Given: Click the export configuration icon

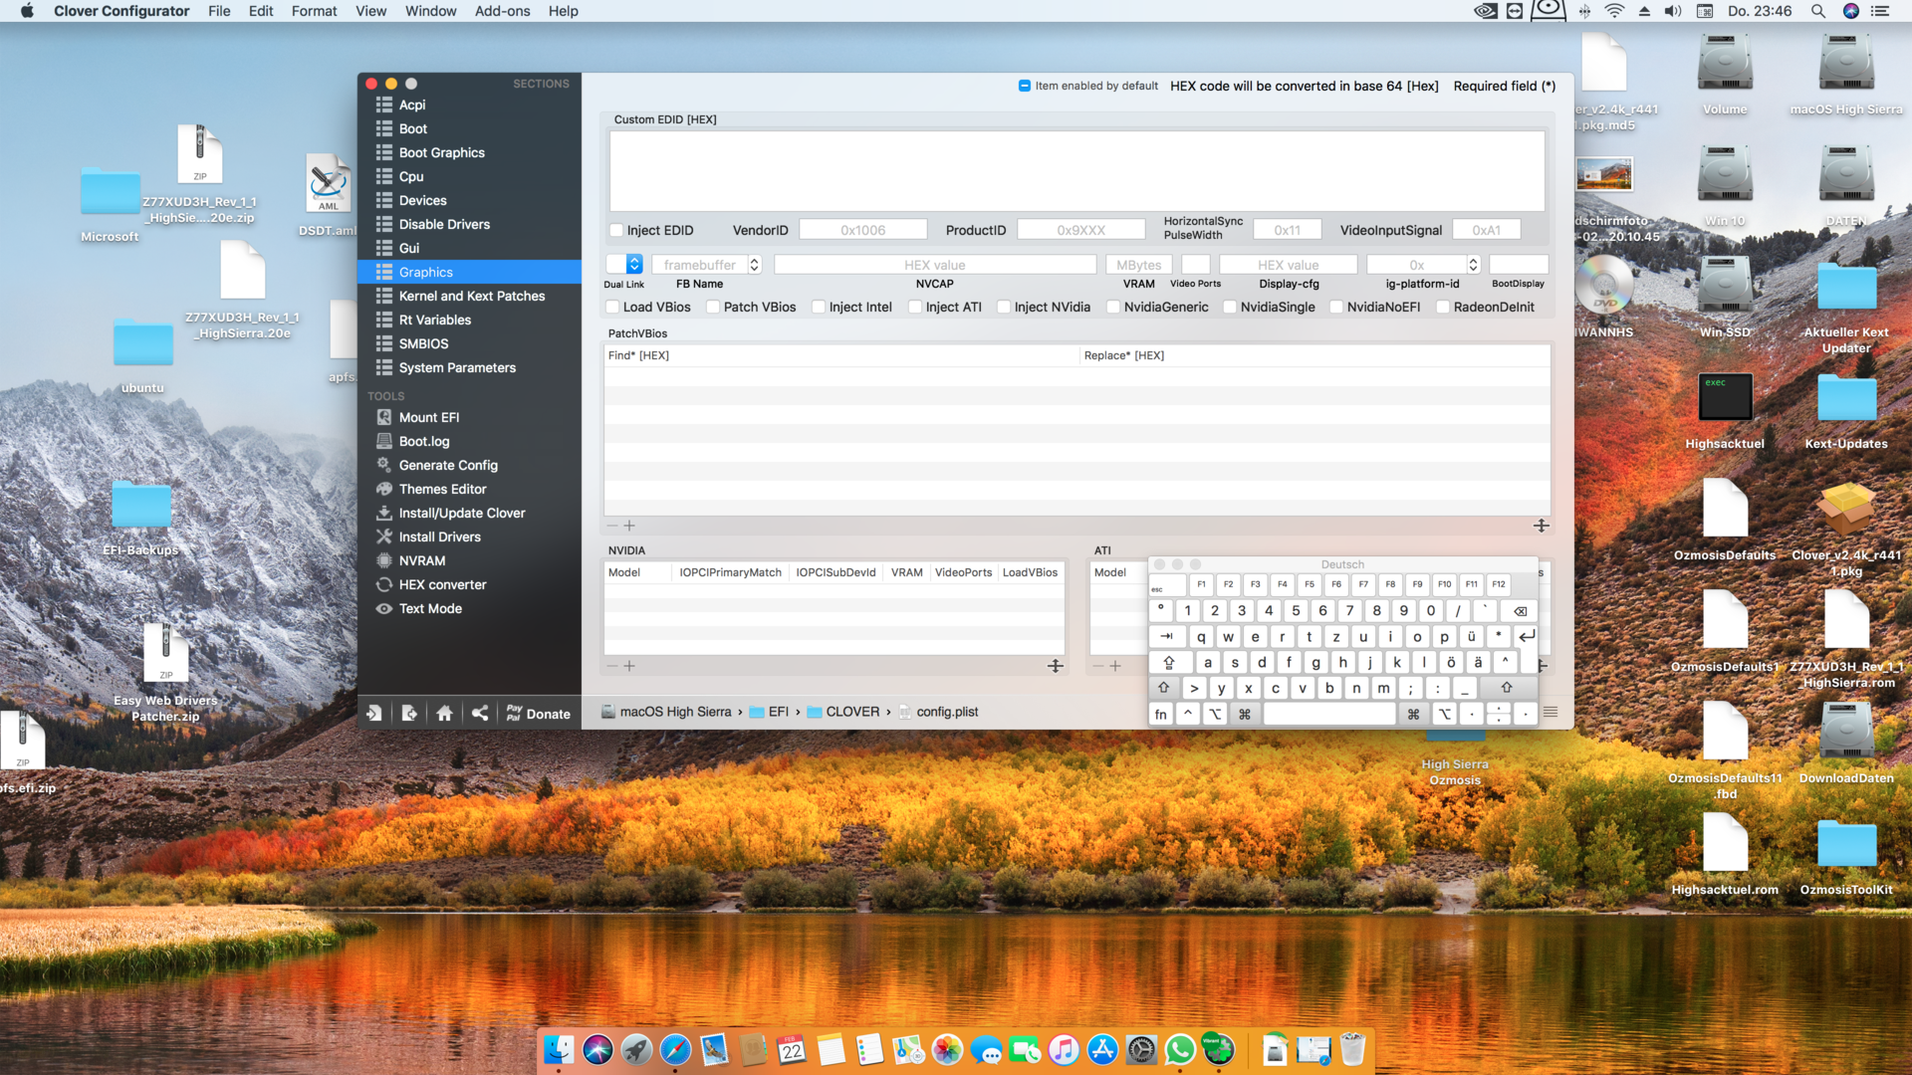Looking at the screenshot, I should click(x=409, y=713).
